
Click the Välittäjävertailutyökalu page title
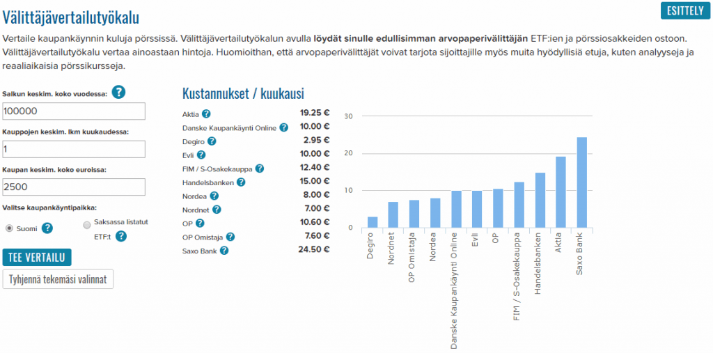tap(70, 18)
